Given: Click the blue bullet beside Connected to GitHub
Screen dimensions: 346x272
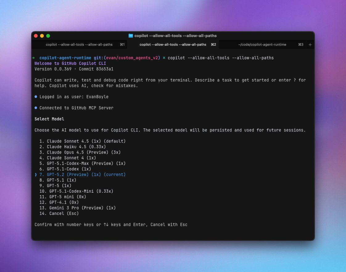Looking at the screenshot, I should [36, 108].
